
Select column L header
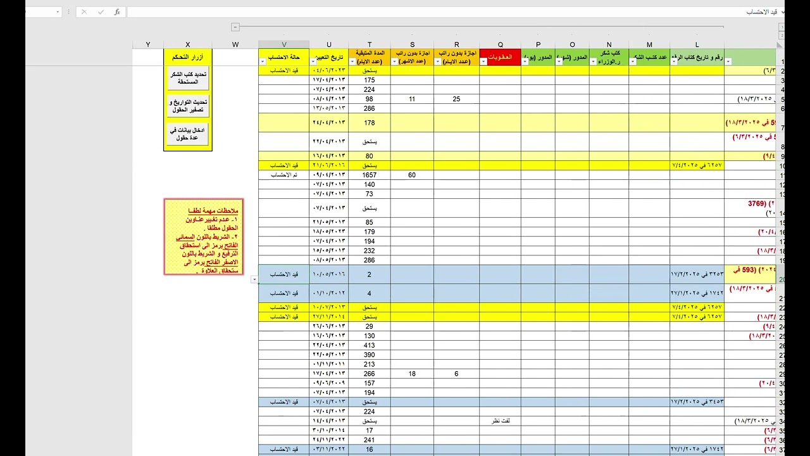tap(697, 44)
